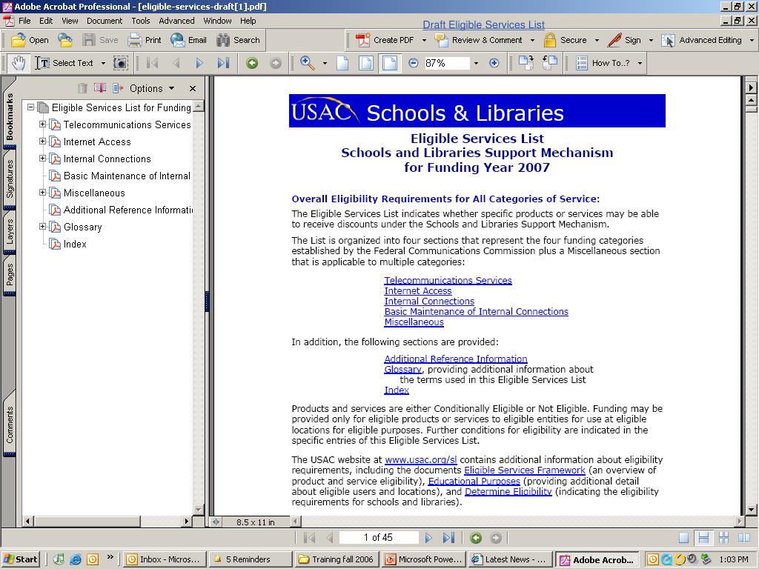Open the Secure dropdown arrow
The height and width of the screenshot is (569, 759).
click(597, 40)
